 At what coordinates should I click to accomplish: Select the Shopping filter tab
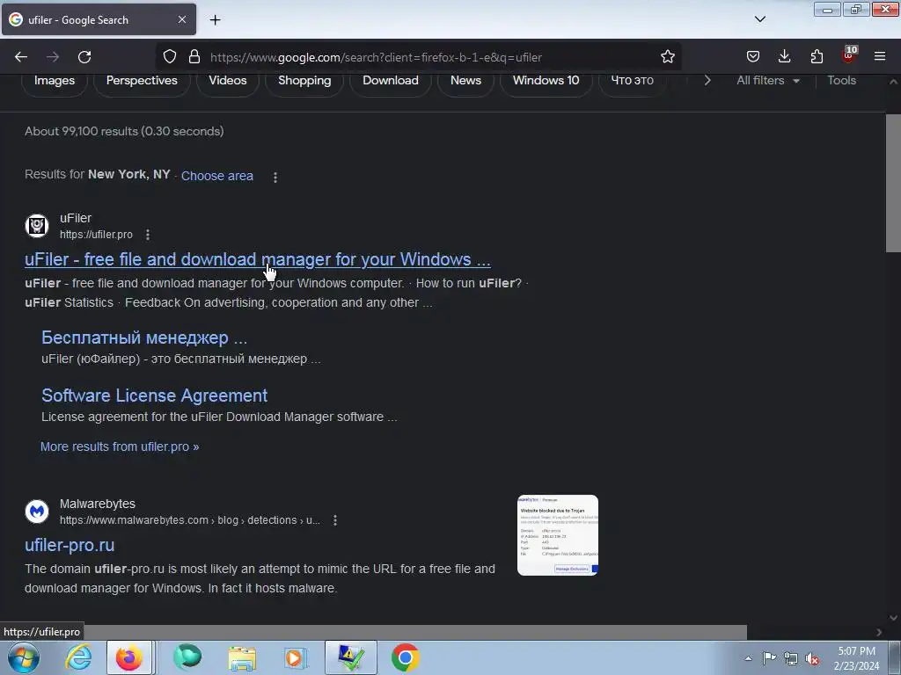click(x=304, y=80)
